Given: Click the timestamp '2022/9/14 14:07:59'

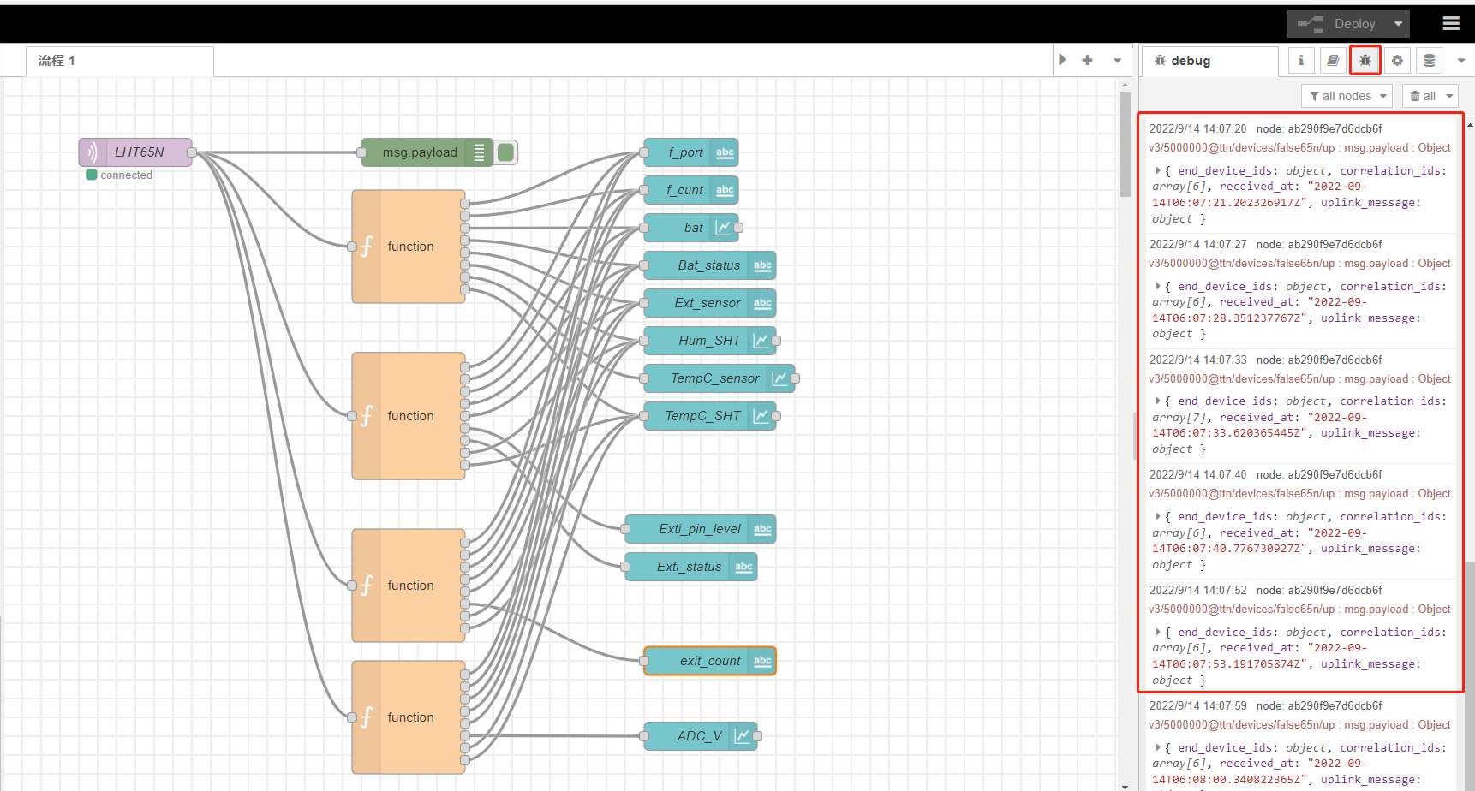Looking at the screenshot, I should [x=1198, y=705].
